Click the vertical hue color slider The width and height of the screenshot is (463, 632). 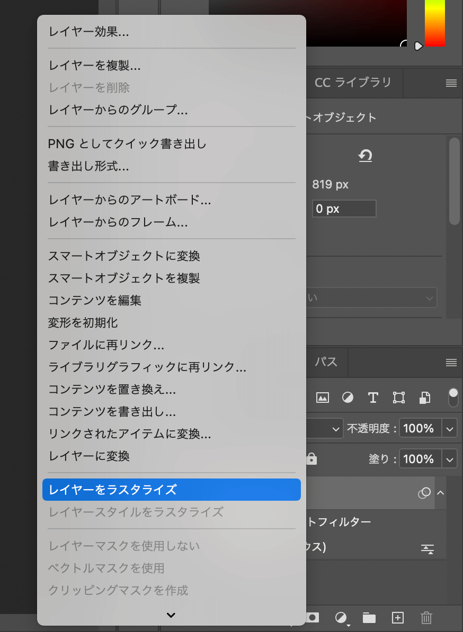435,23
